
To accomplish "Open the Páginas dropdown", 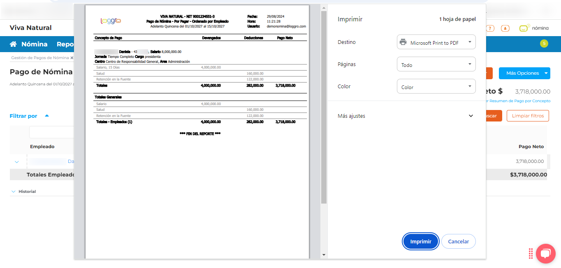I will [436, 64].
